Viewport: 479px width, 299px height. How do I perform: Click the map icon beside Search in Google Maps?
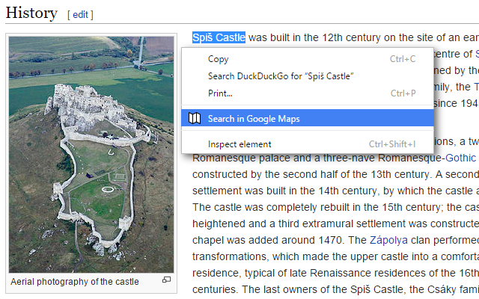[x=195, y=118]
